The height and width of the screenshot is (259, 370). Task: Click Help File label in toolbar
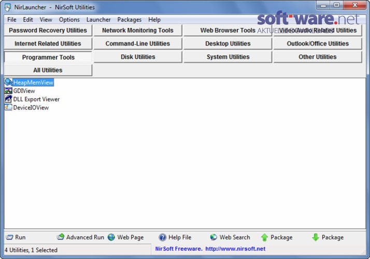180,237
